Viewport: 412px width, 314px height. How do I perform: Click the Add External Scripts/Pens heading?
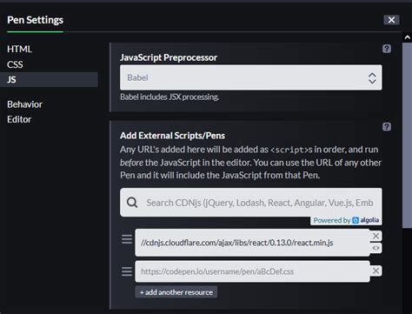pos(172,136)
